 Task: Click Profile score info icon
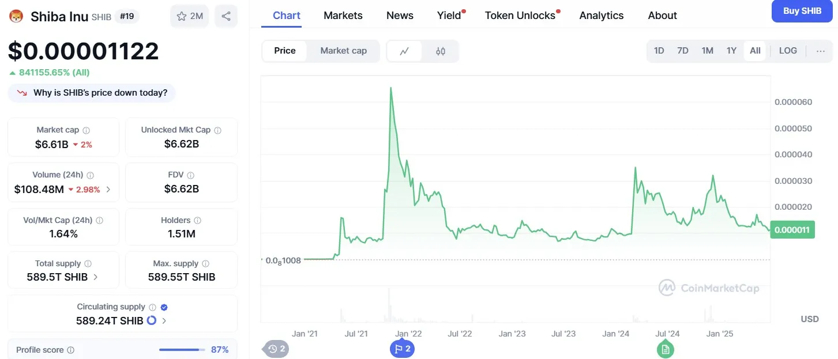[x=70, y=350]
